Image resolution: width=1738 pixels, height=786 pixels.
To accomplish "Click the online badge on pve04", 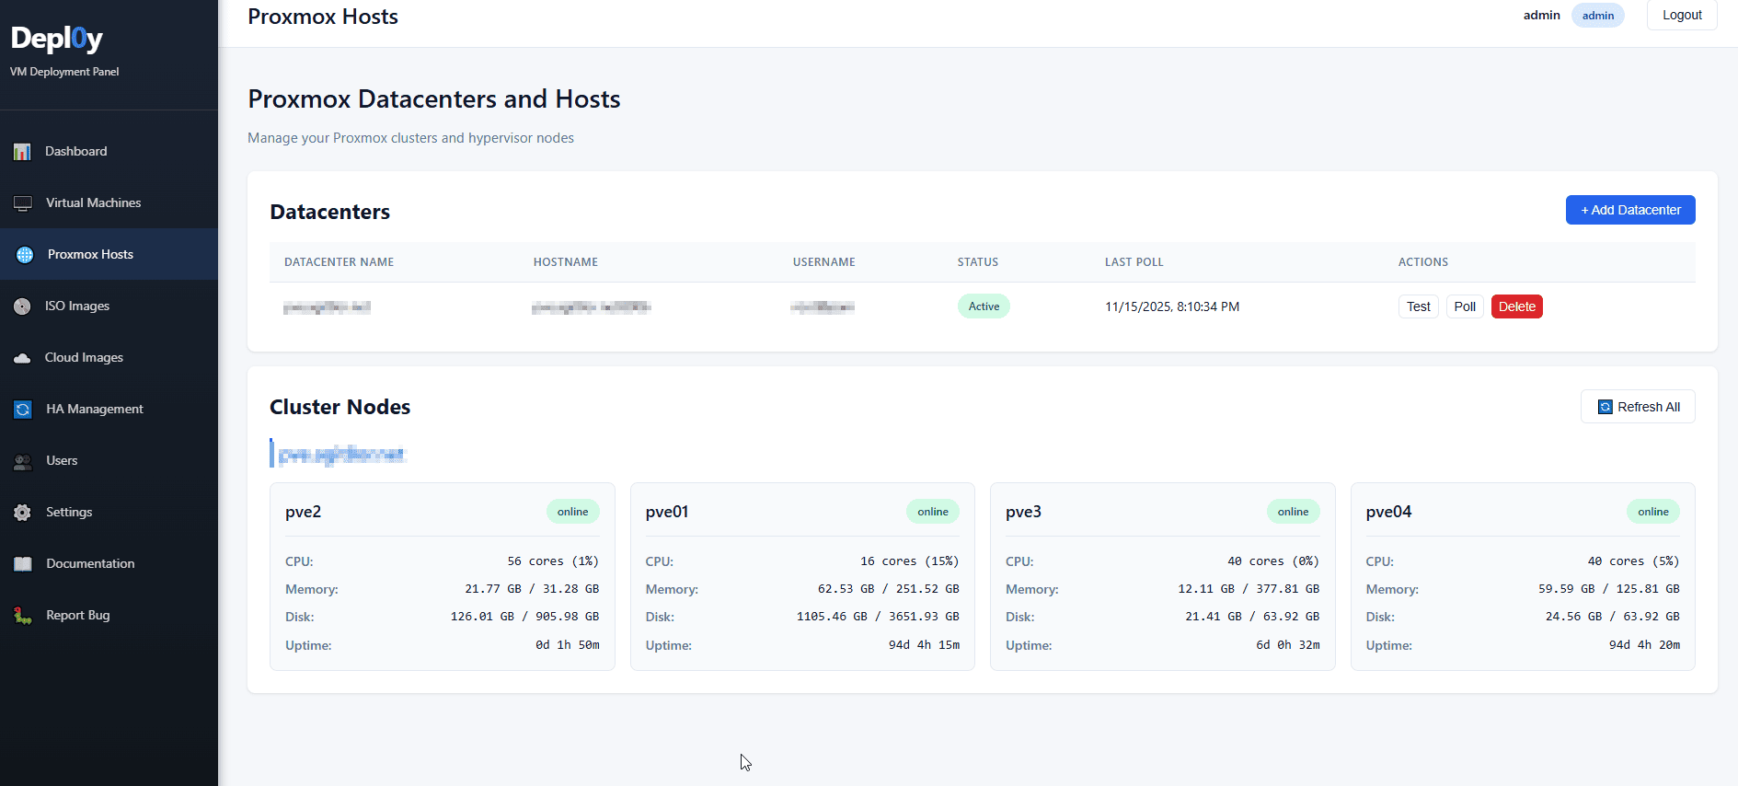I will (x=1653, y=512).
